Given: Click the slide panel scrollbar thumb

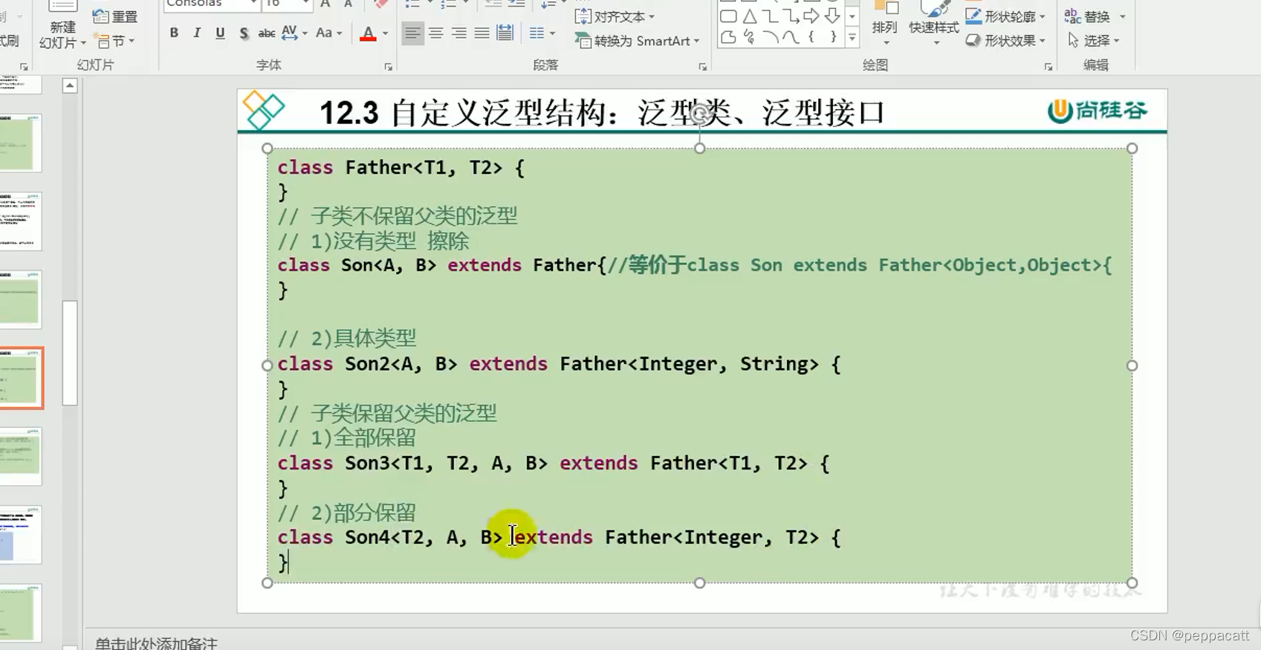Looking at the screenshot, I should point(70,353).
